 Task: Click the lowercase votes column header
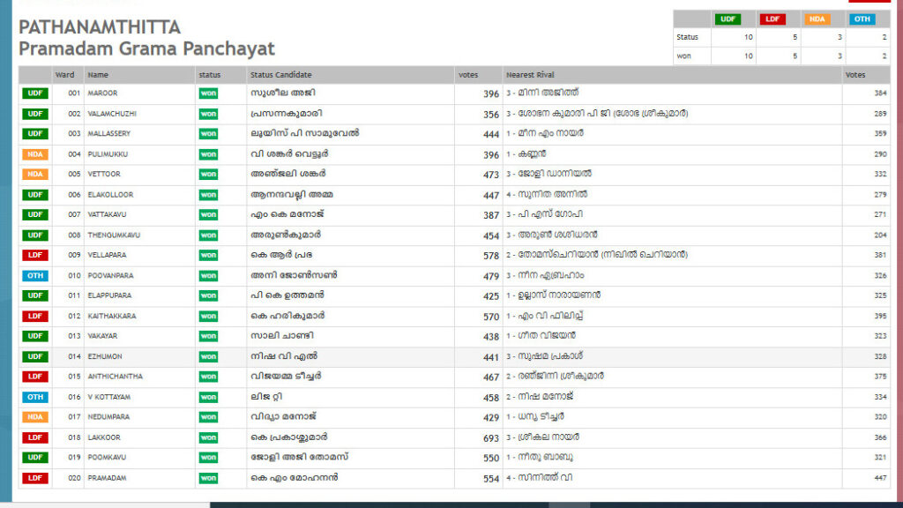point(468,75)
